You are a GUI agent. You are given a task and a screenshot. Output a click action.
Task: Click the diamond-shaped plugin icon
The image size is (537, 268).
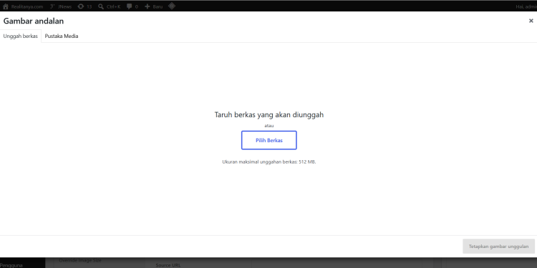pyautogui.click(x=172, y=6)
